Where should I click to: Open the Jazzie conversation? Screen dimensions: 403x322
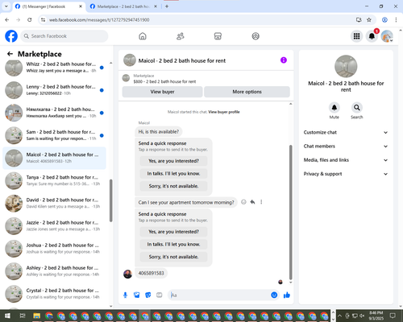pyautogui.click(x=54, y=226)
